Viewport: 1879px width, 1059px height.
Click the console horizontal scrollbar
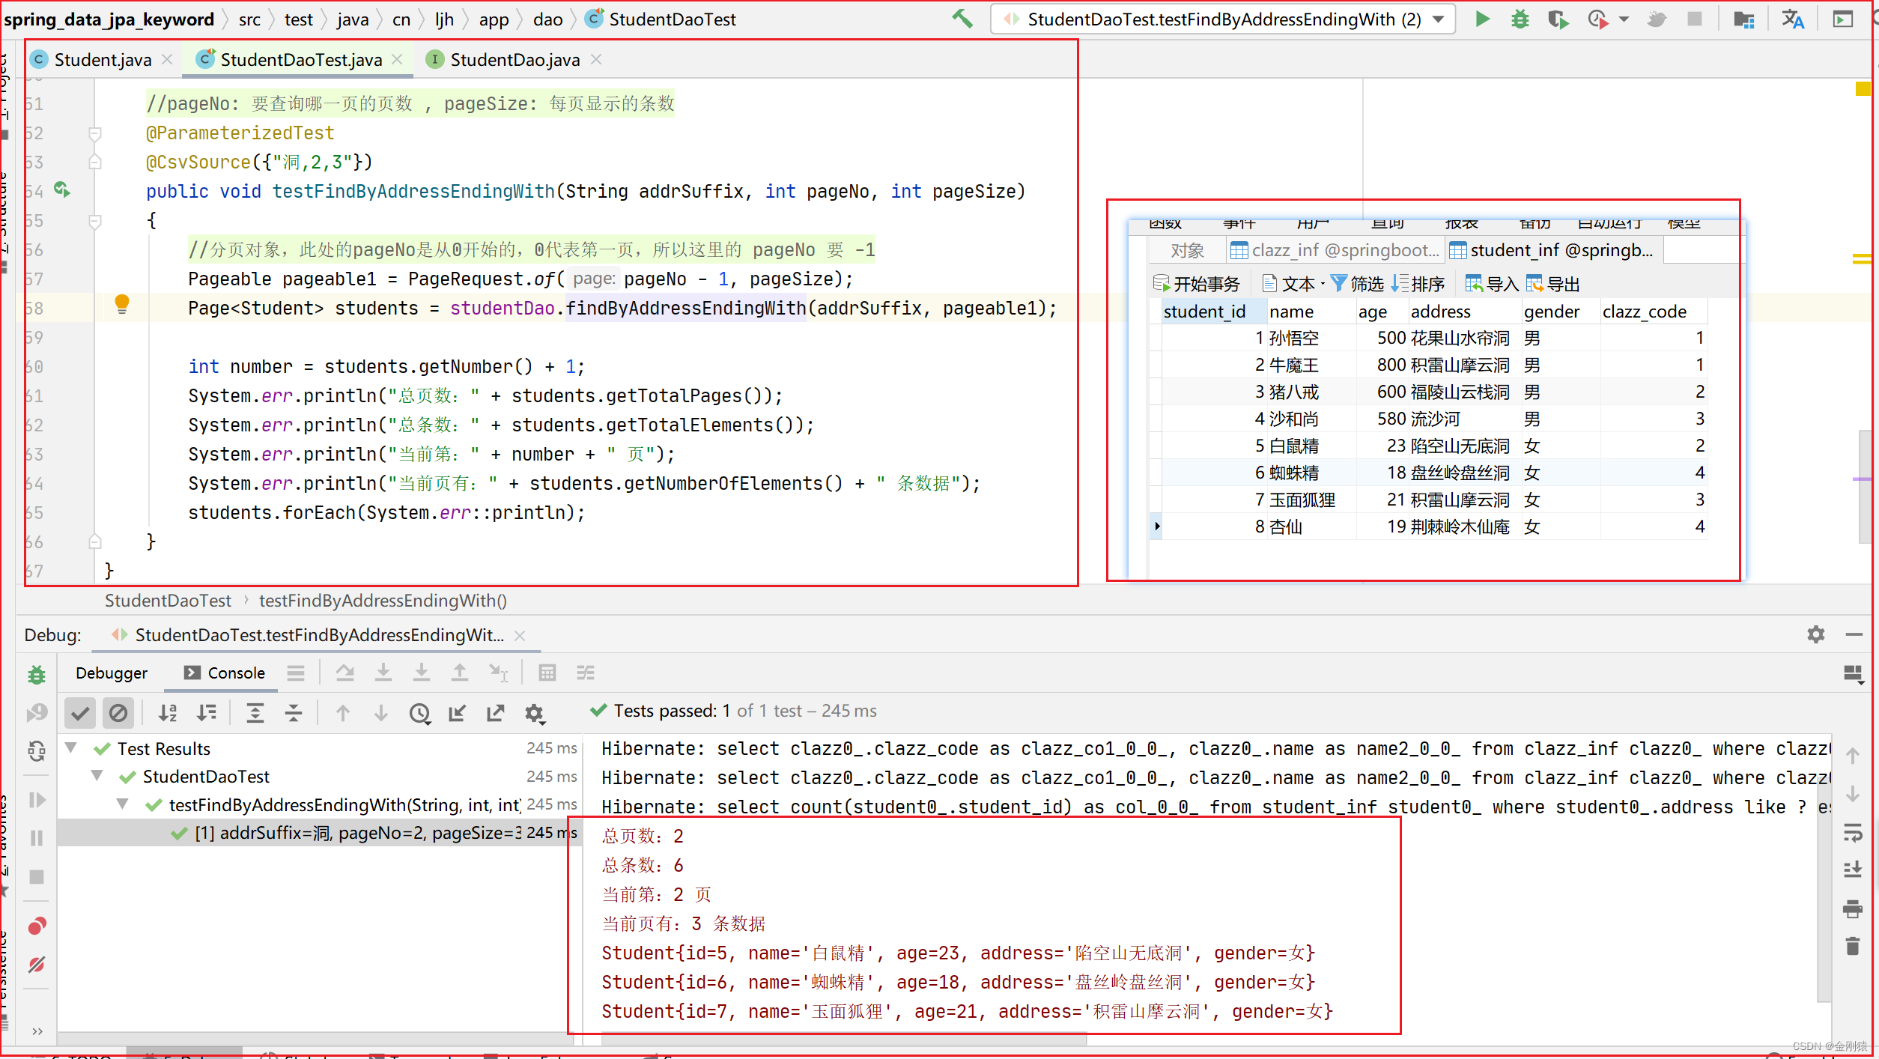point(843,1039)
